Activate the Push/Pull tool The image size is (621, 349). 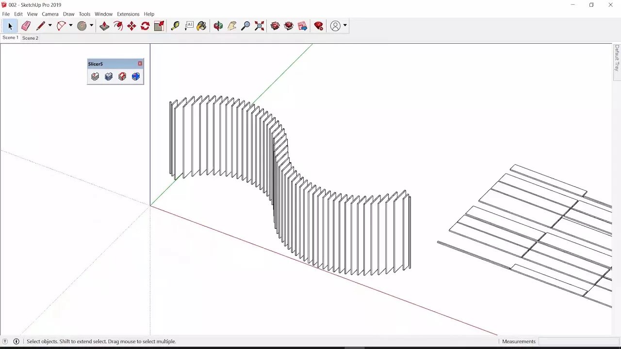(104, 26)
